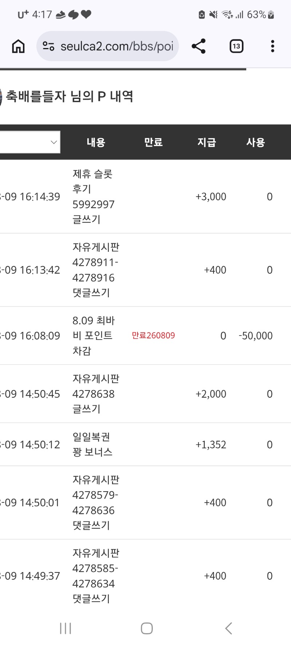Open the browser three-dot menu

272,46
